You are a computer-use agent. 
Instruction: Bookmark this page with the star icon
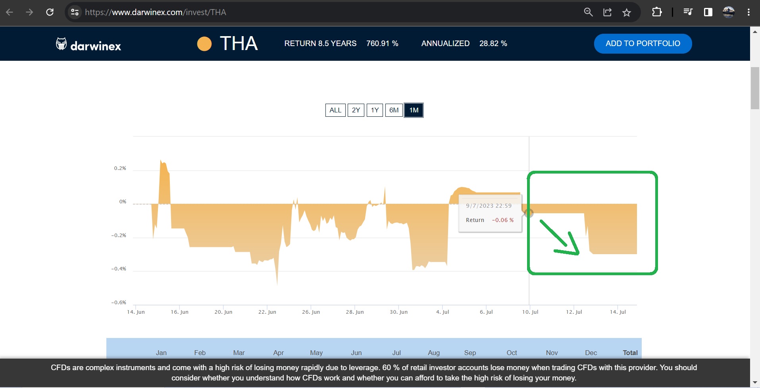(627, 12)
